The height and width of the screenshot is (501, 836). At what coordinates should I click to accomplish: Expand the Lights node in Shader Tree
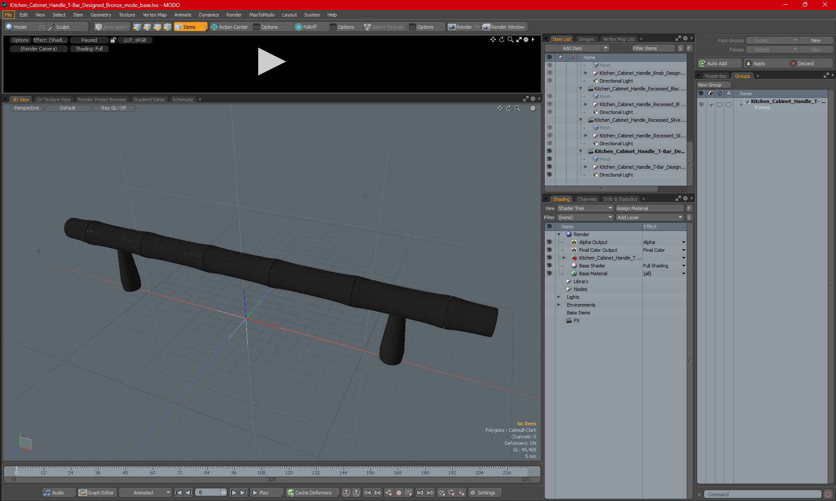559,297
